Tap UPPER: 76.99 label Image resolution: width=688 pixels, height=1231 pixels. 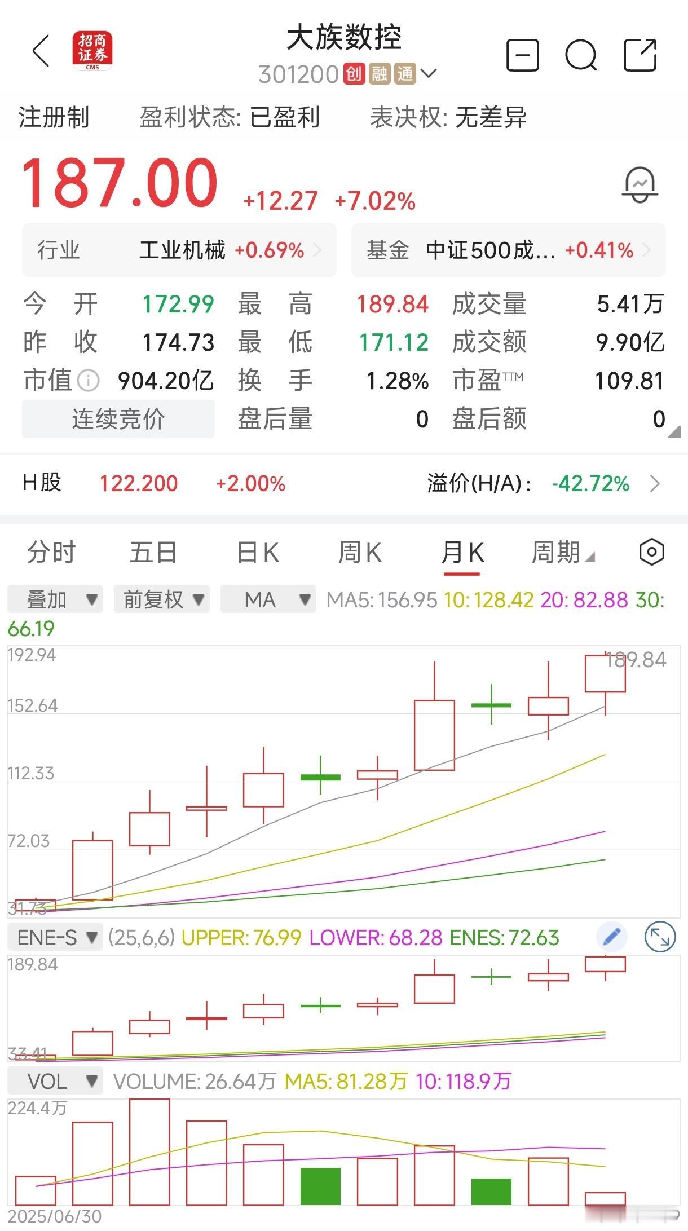pyautogui.click(x=241, y=938)
